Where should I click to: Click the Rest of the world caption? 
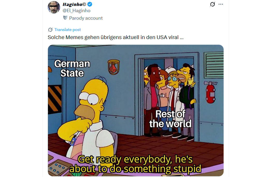(x=170, y=119)
